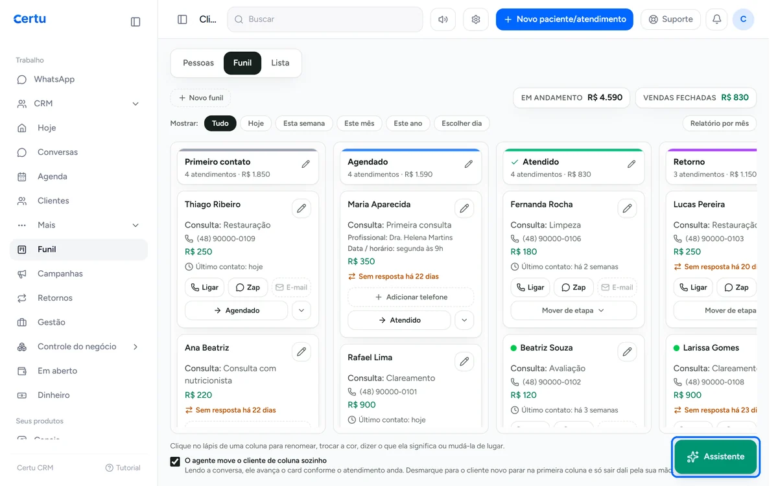Open Agenda in sidebar
This screenshot has width=778, height=486.
(78, 176)
